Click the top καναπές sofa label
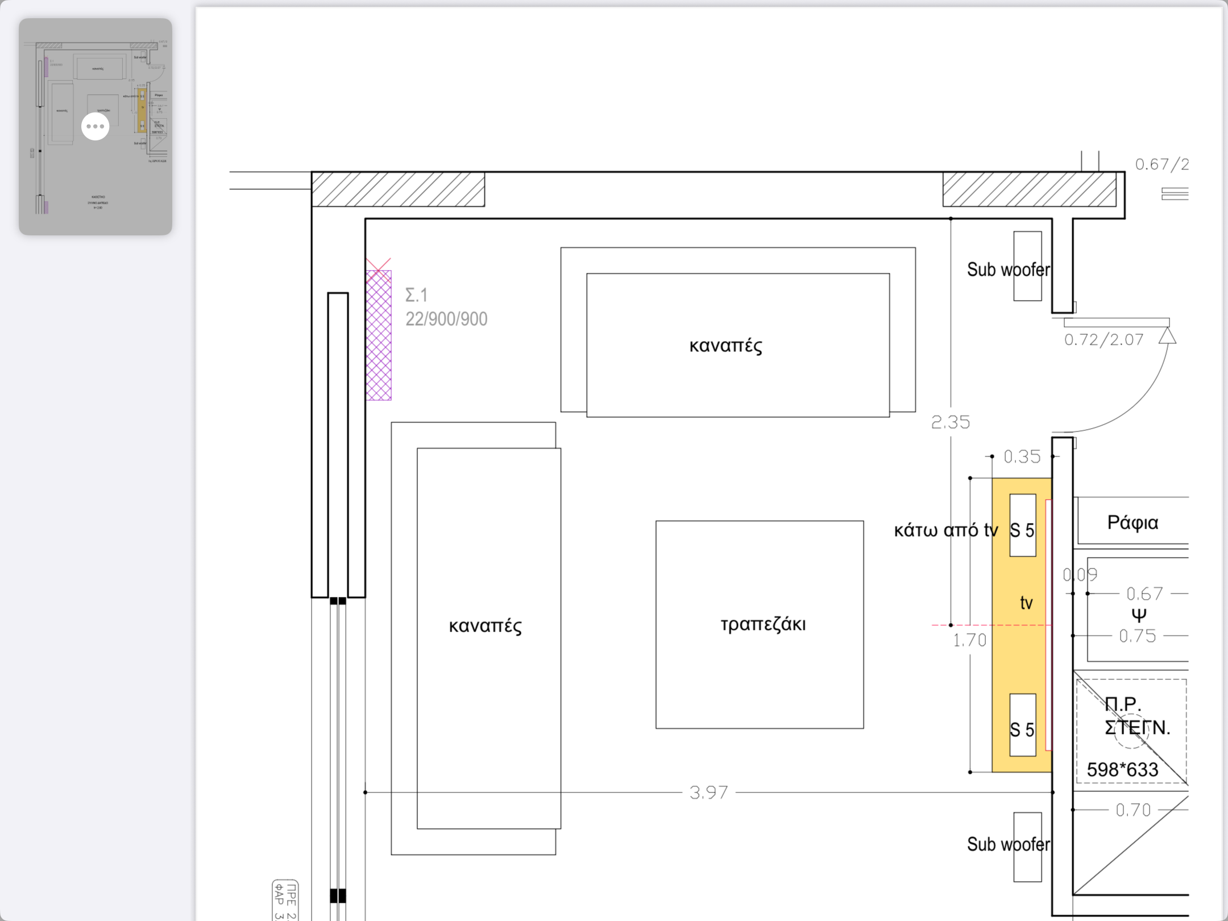Screen dimensions: 1228x921 (725, 345)
